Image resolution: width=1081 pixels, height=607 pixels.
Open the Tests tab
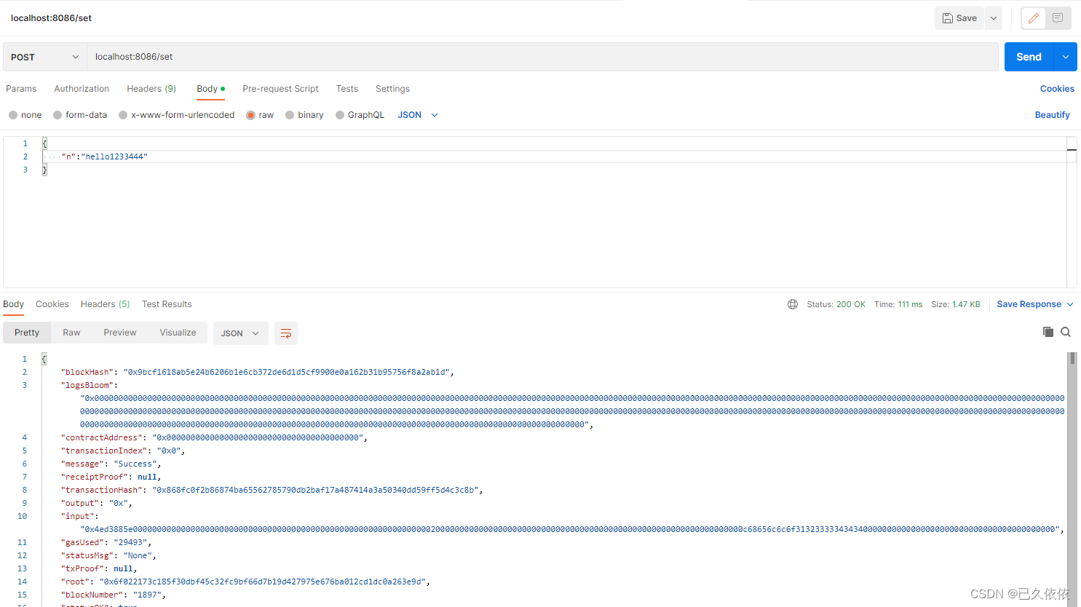pyautogui.click(x=347, y=89)
